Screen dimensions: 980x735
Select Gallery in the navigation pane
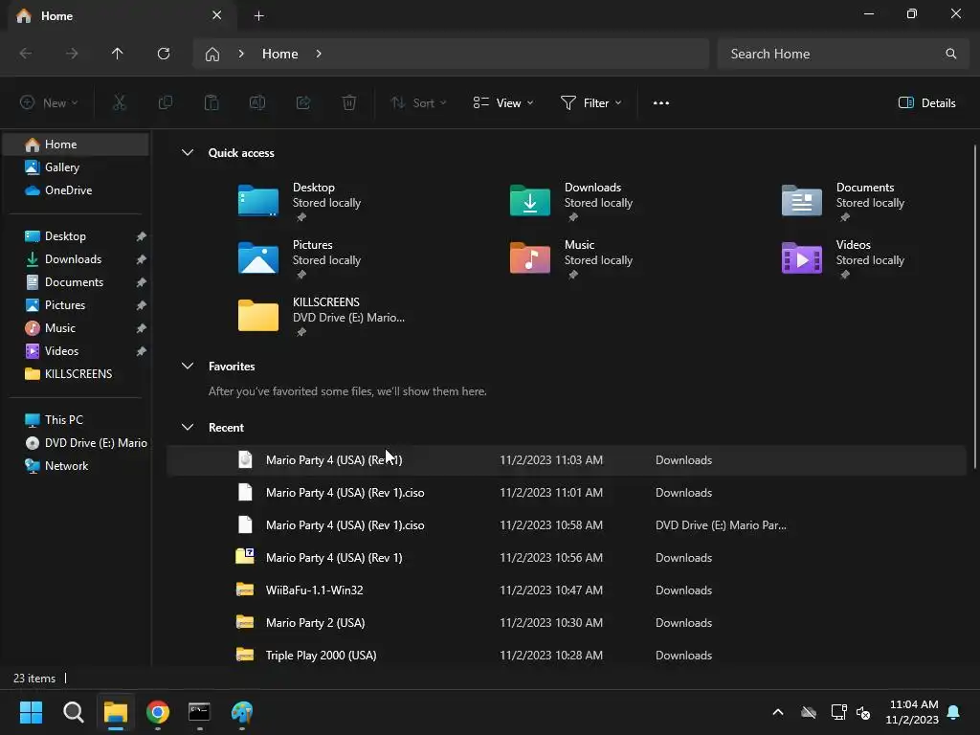pyautogui.click(x=76, y=167)
